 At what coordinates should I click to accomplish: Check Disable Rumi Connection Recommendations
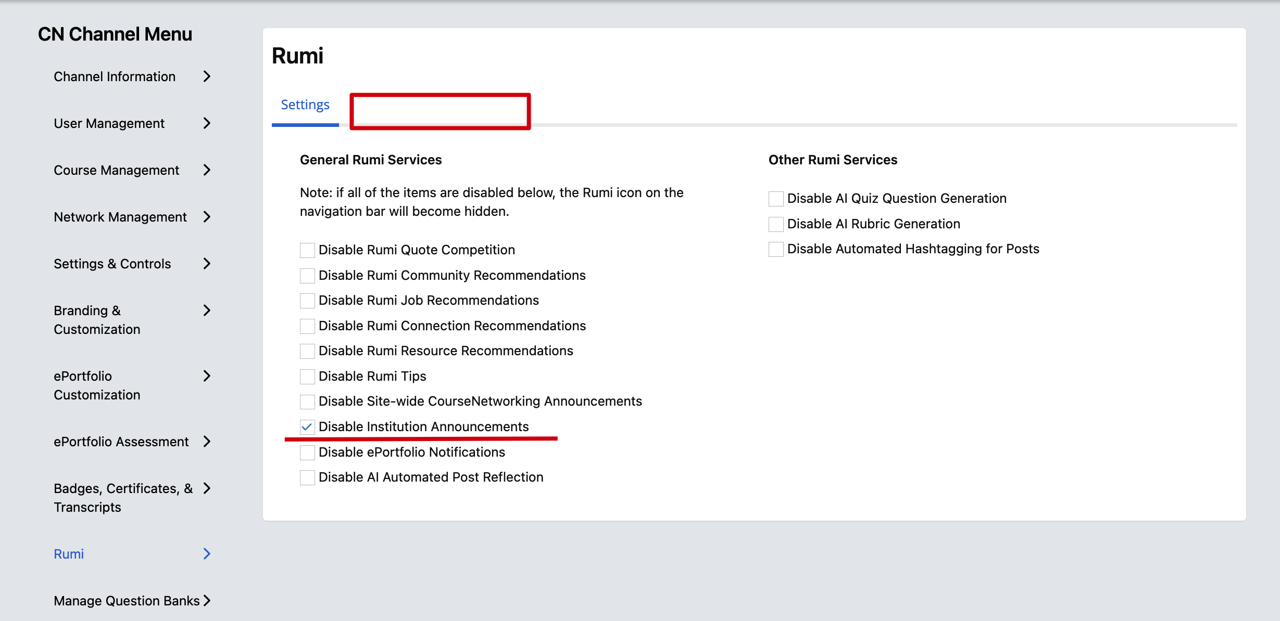(x=307, y=326)
